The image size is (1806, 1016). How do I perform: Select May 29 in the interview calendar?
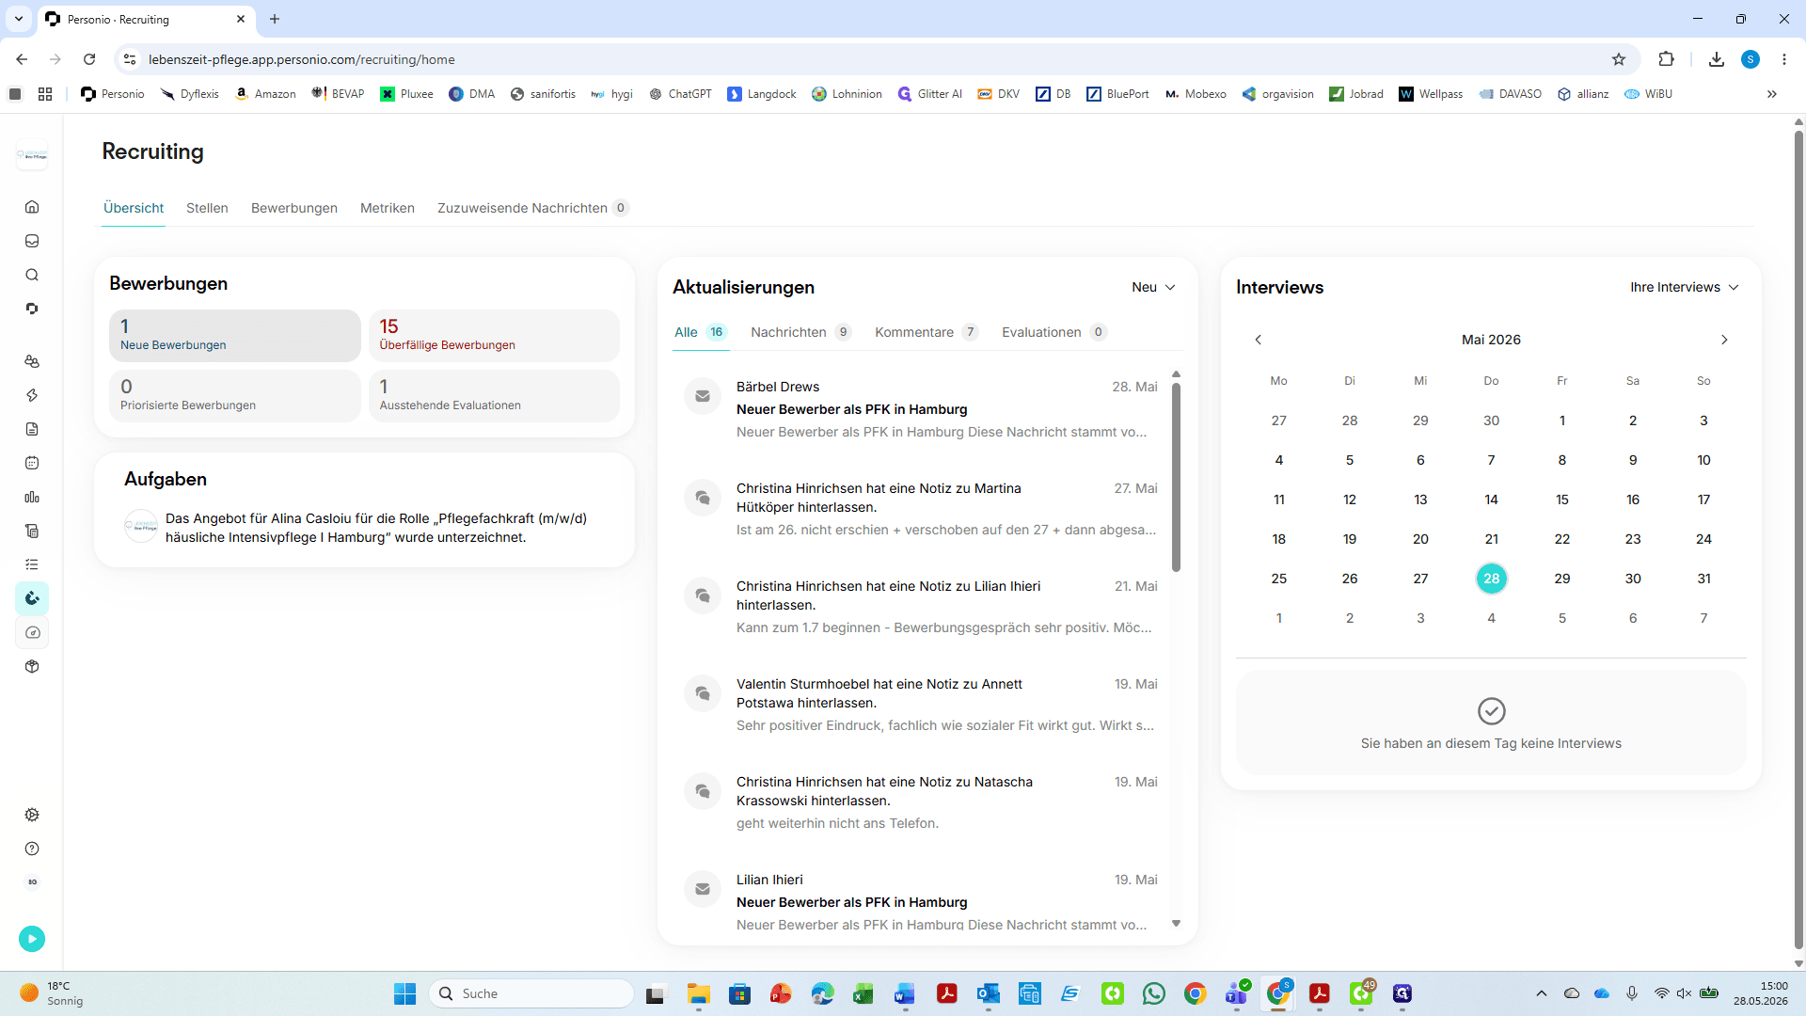[1562, 579]
